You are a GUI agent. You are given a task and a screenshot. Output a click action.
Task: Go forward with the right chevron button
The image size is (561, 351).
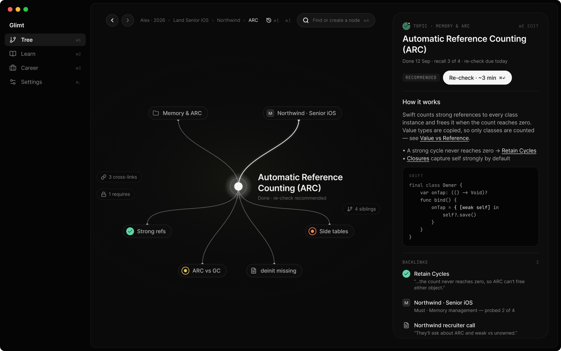(x=128, y=20)
